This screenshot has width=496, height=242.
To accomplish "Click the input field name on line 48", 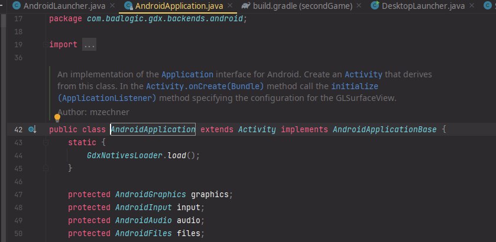I will (188, 207).
